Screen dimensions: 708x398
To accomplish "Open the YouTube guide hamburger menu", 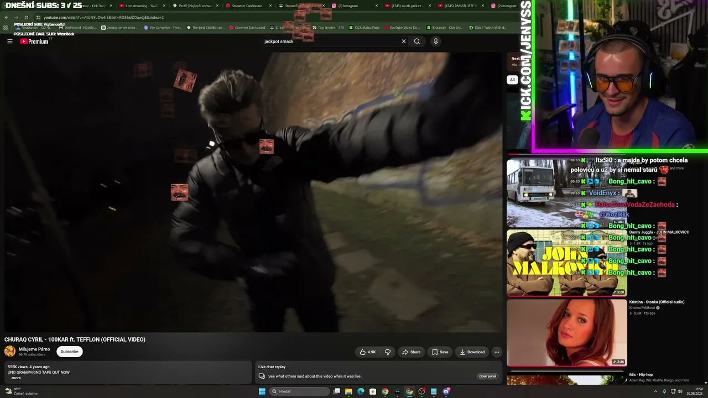I will pyautogui.click(x=9, y=41).
